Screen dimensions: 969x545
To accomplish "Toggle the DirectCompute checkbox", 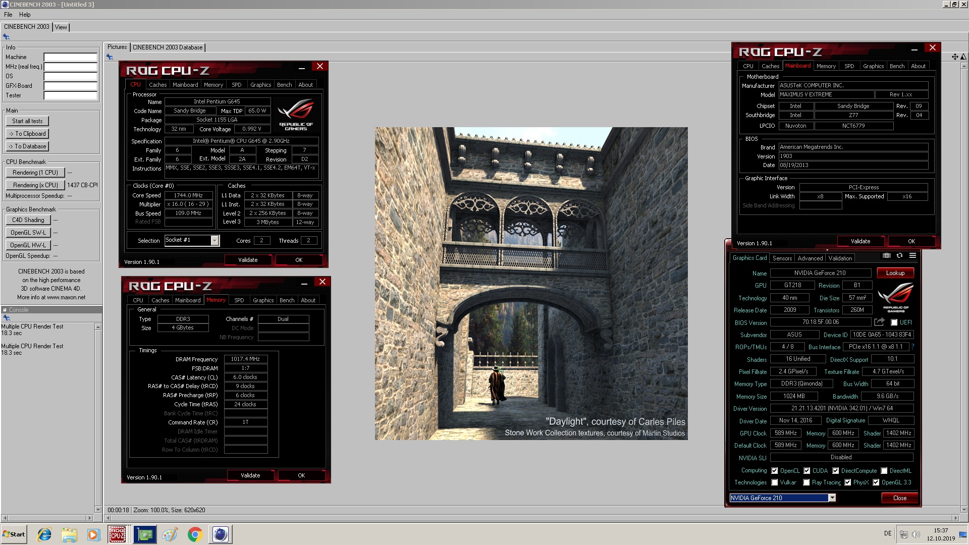I will pos(836,471).
